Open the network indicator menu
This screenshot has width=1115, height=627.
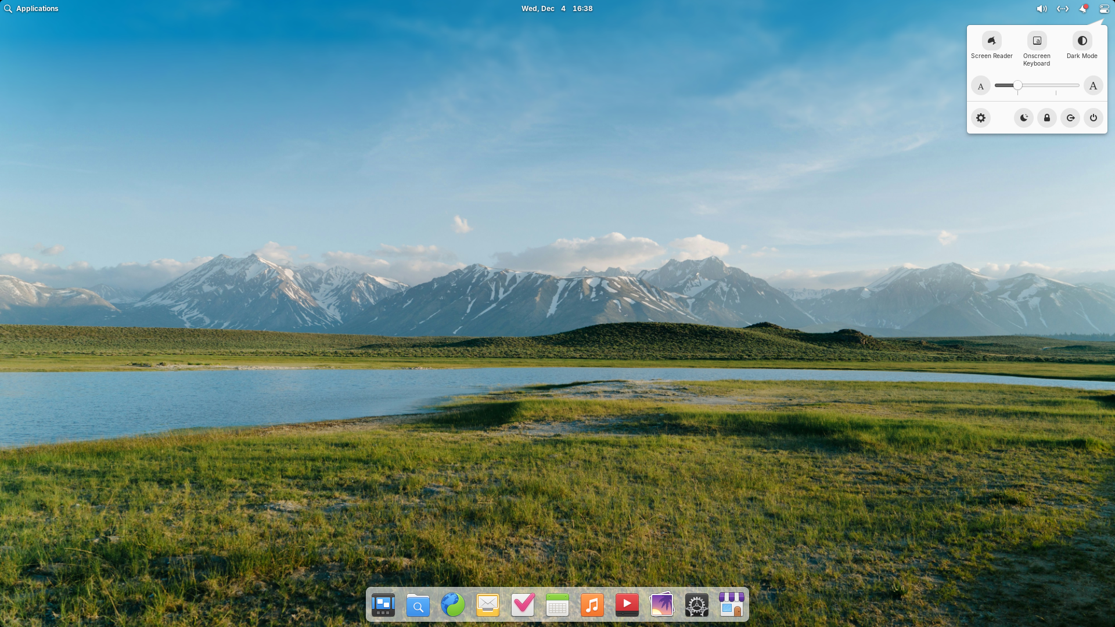click(x=1063, y=9)
